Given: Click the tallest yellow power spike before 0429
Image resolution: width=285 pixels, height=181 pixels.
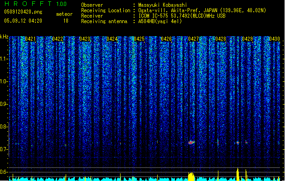Looking at the screenshot, I should pos(237,175).
